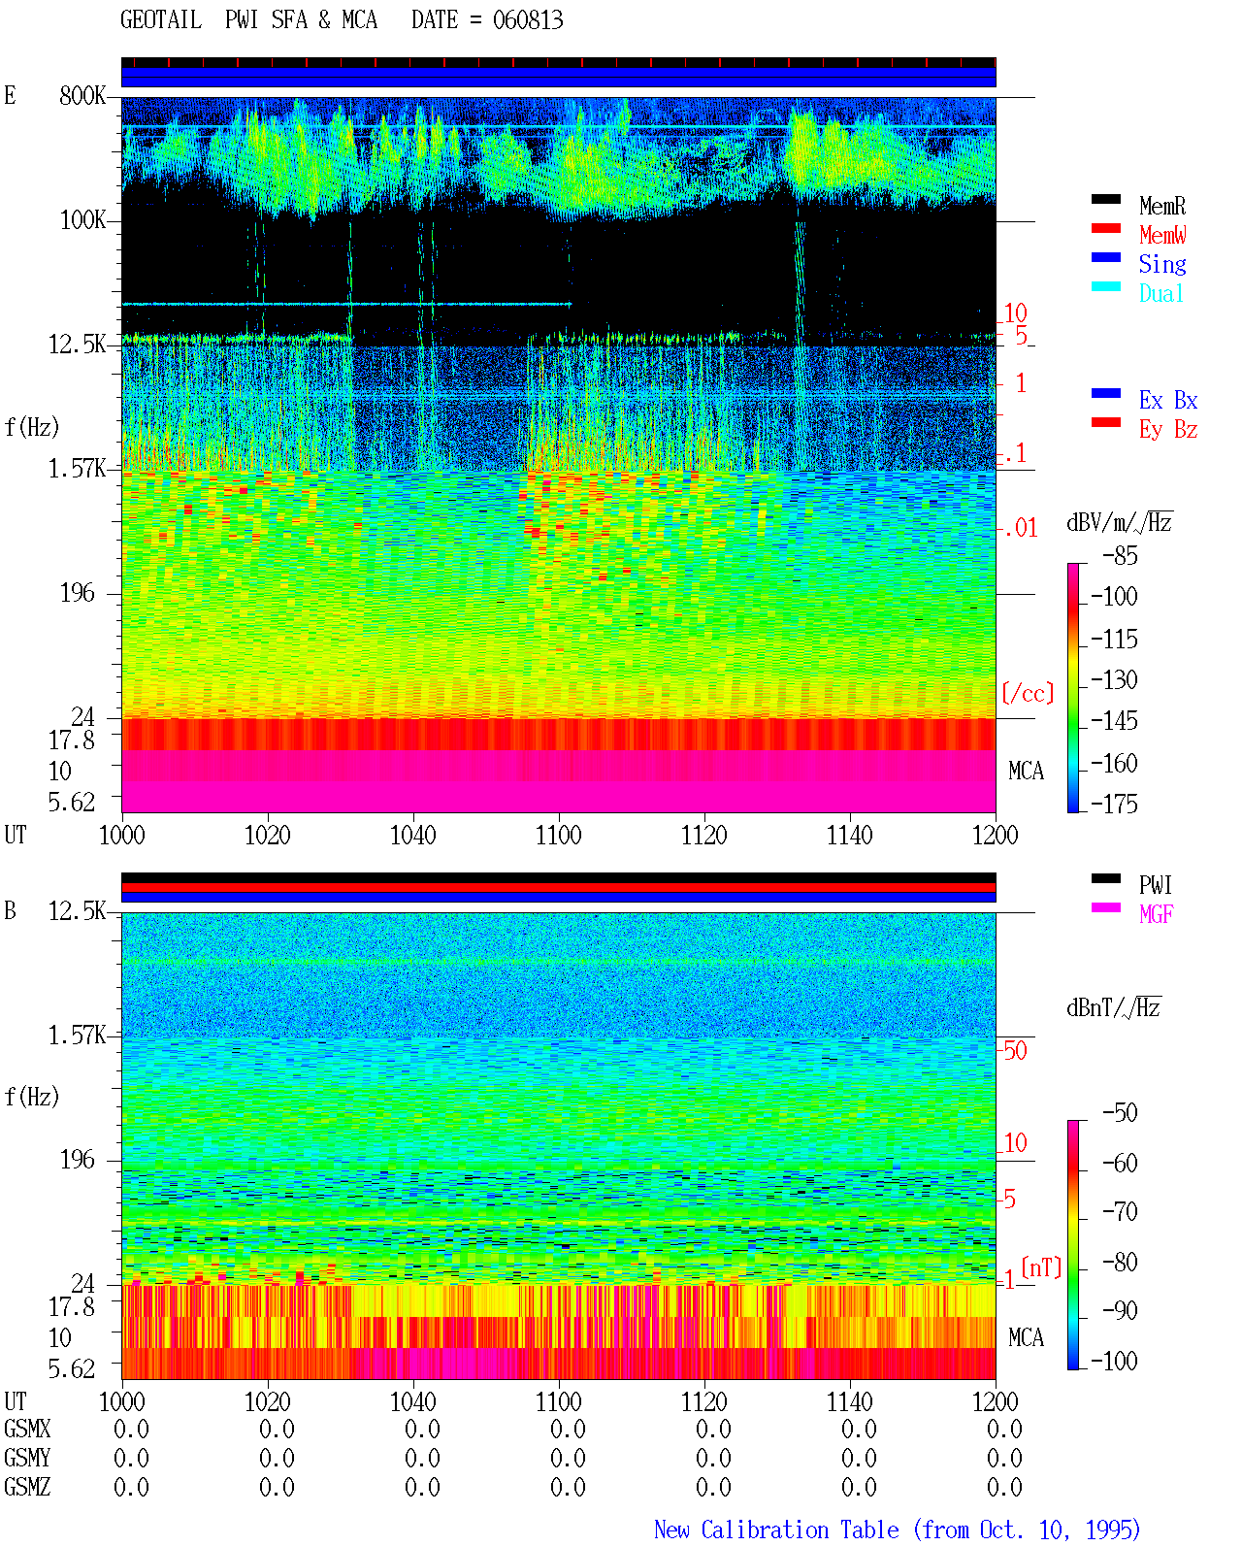Screen dimensions: 1242x1546
Task: Click the New Calibration Table footer note
Action: point(897,1530)
